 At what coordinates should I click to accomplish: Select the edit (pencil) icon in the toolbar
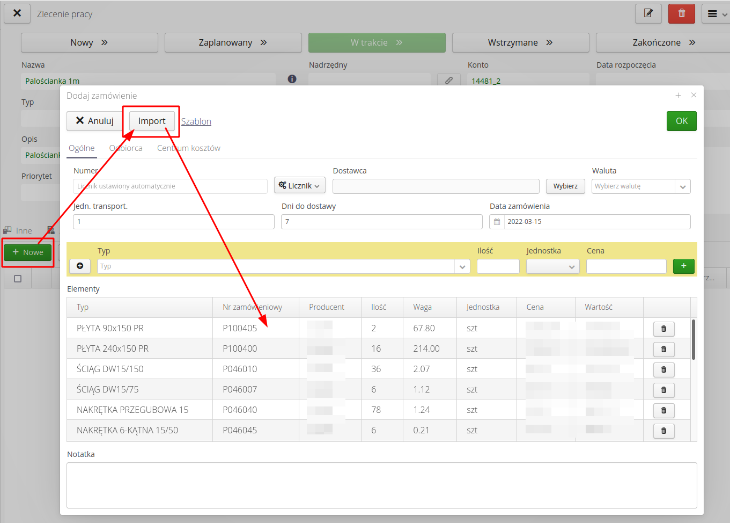click(x=648, y=13)
